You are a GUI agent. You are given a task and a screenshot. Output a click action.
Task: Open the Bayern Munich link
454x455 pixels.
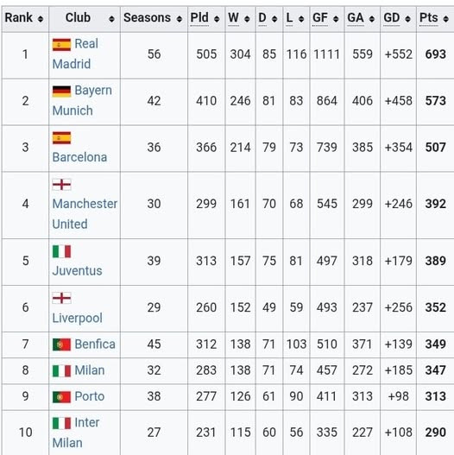(x=82, y=100)
